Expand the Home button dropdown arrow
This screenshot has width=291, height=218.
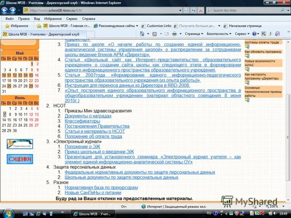(148, 34)
